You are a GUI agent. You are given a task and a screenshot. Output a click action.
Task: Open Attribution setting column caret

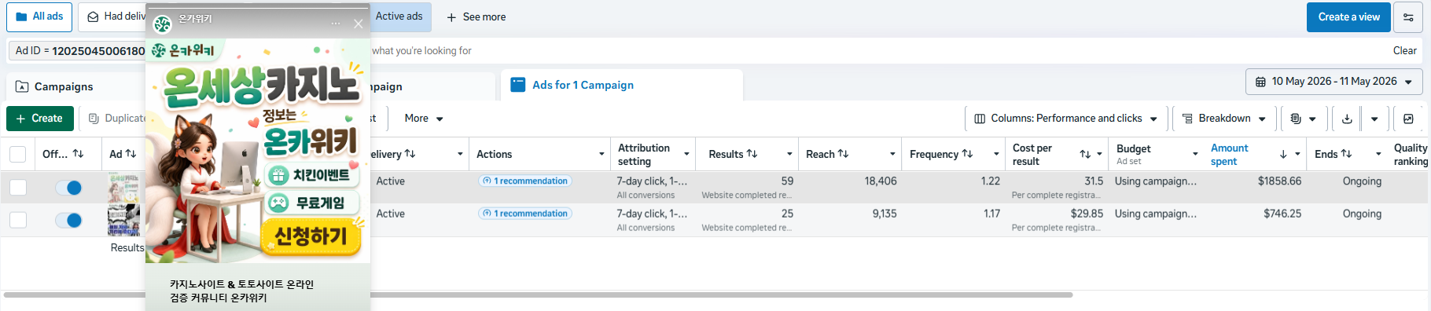[x=686, y=154]
